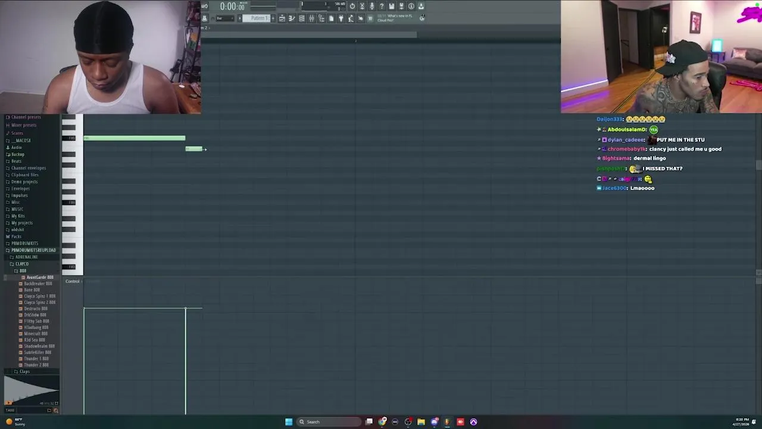Click the taskbar clock and date
This screenshot has width=762, height=429.
coord(742,422)
